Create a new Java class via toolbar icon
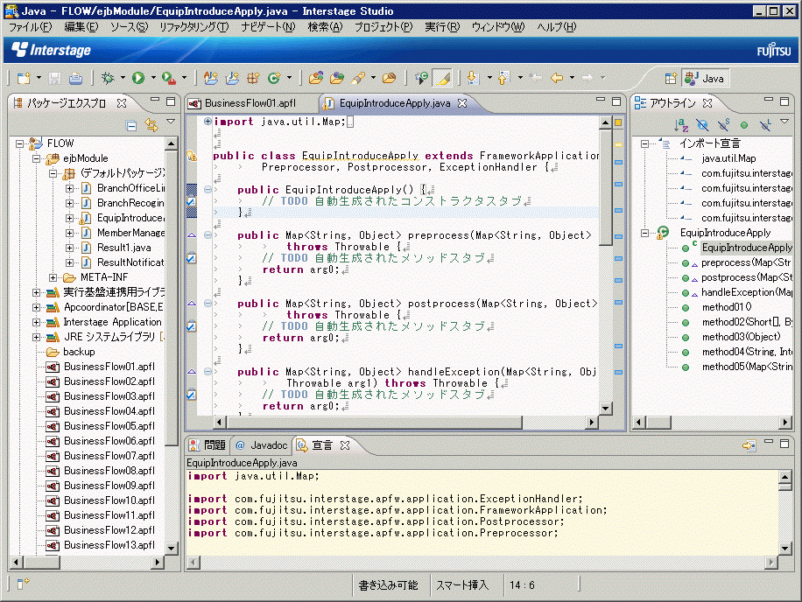Screen dimensions: 802x602 (x=275, y=78)
